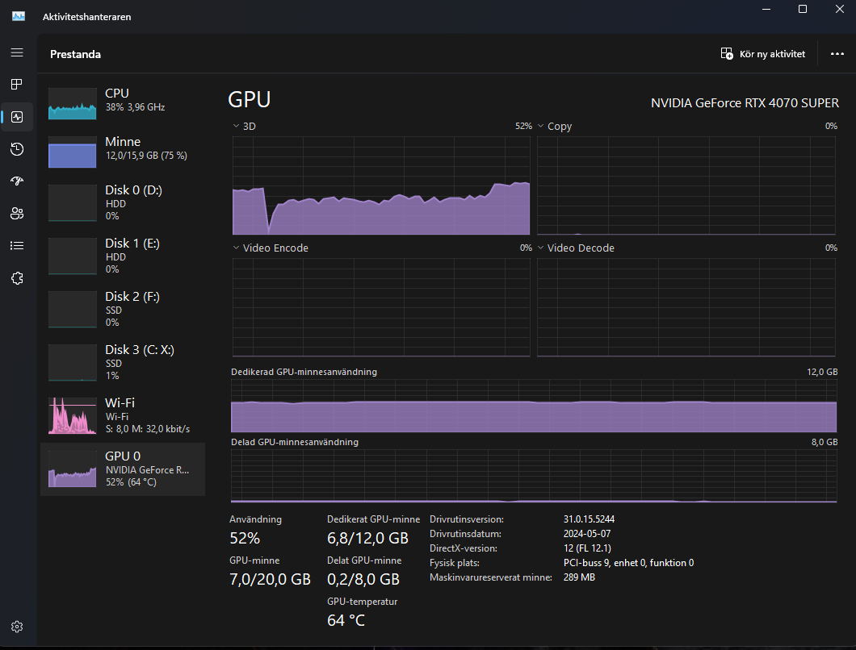
Task: Click driver version 31.0.15.5244
Action: click(x=589, y=519)
